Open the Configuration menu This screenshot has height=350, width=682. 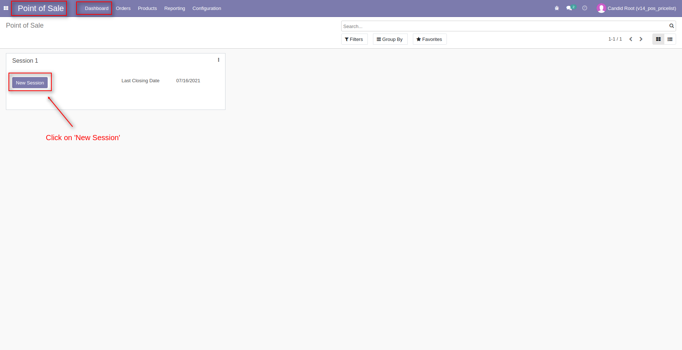(x=207, y=8)
